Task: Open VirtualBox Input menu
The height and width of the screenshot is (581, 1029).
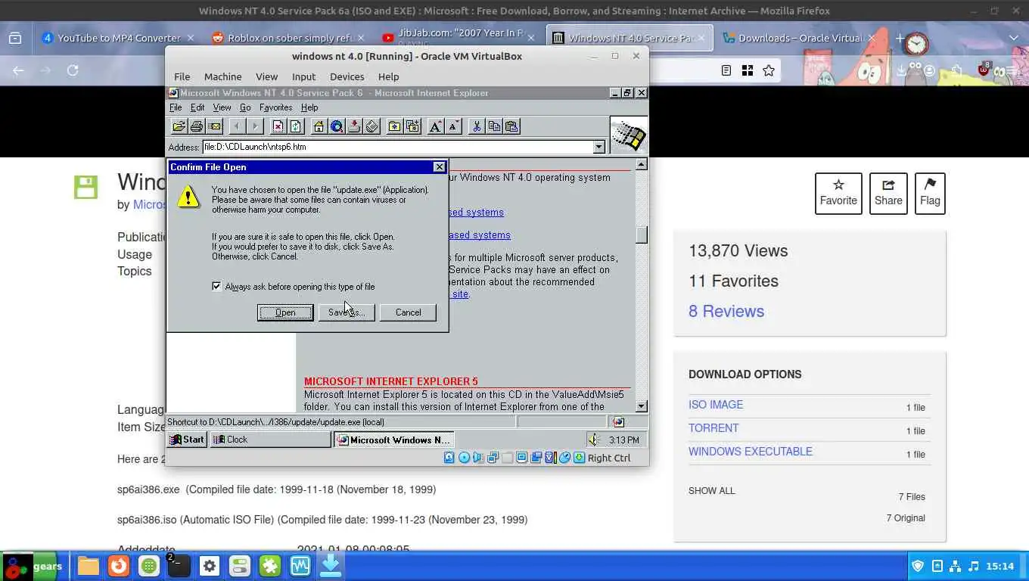Action: (x=303, y=76)
